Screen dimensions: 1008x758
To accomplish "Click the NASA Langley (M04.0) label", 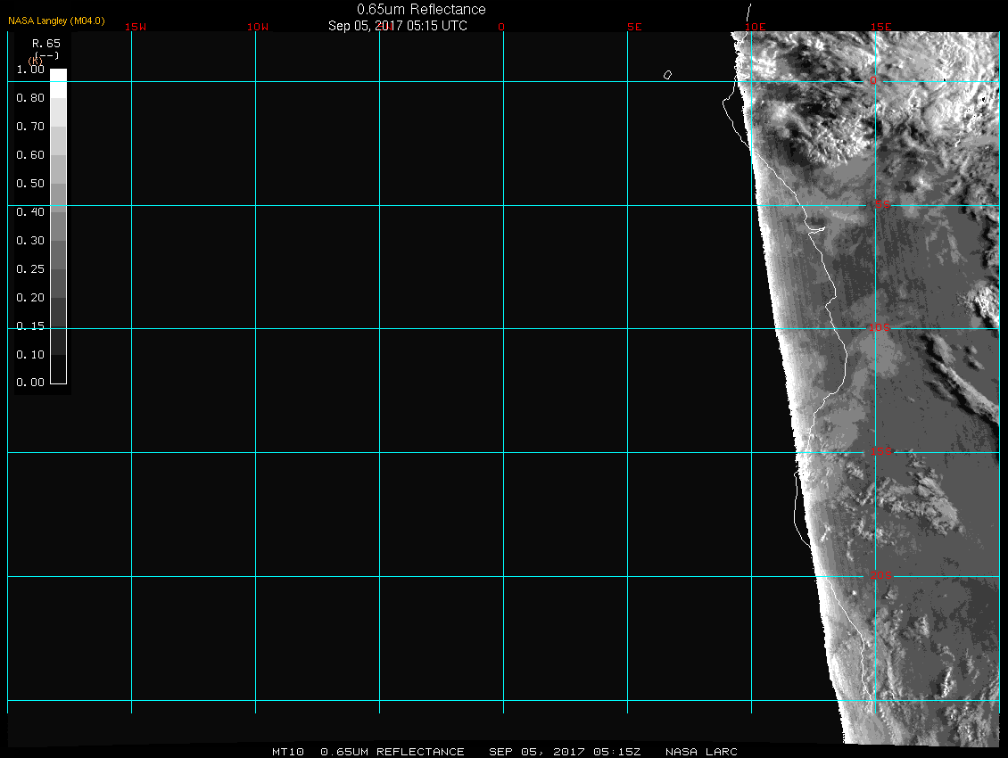I will [56, 21].
